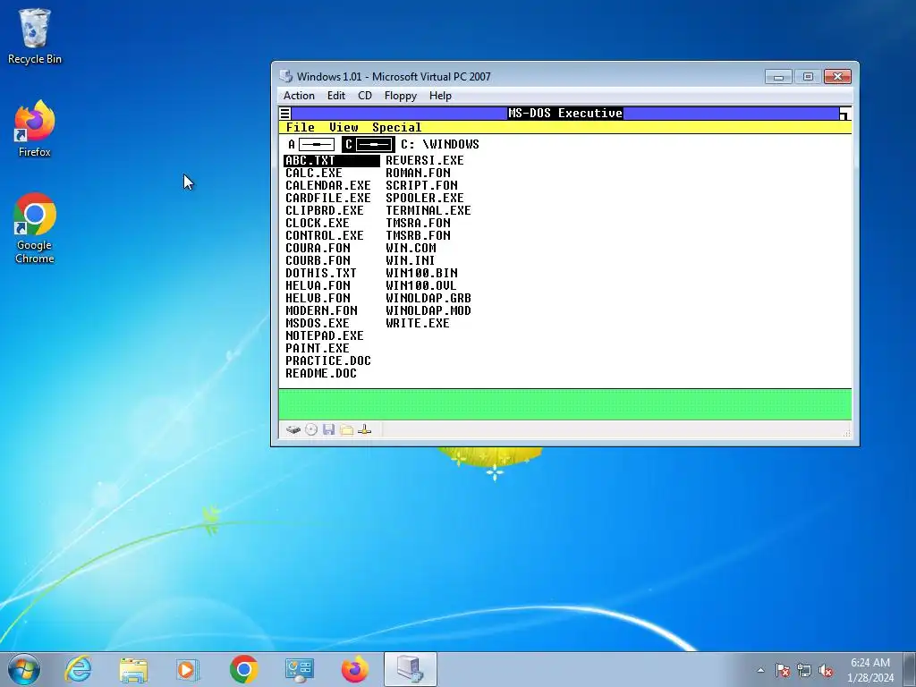916x687 pixels.
Task: Select MODERN.FON in file list
Action: pos(321,310)
